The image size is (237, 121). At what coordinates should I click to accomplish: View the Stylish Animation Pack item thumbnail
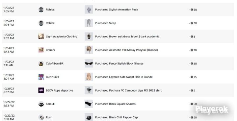click(x=89, y=10)
